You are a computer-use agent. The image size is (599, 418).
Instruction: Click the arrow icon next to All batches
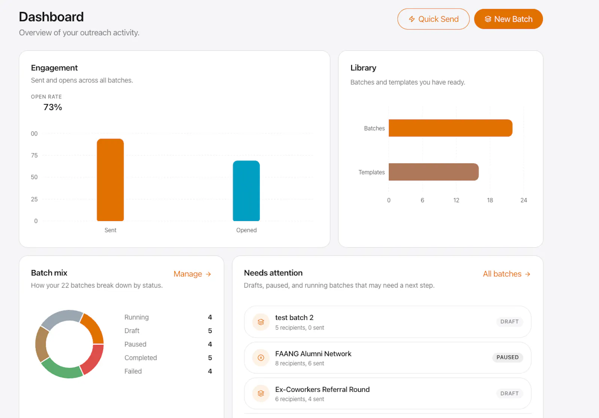click(527, 274)
